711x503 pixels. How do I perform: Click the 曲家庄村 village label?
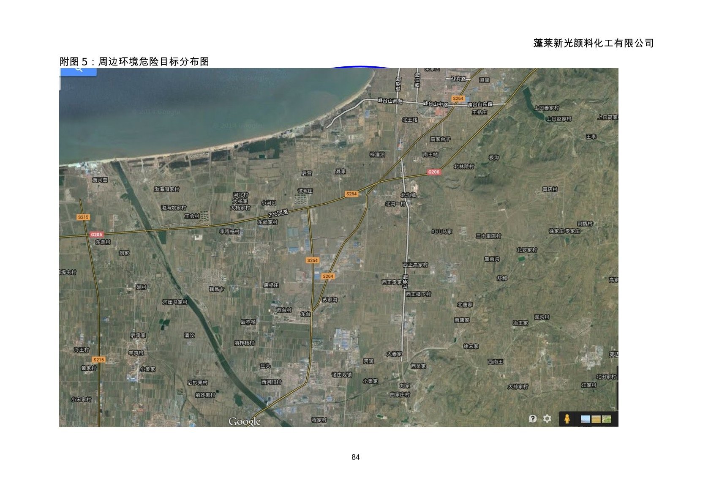tap(400, 395)
